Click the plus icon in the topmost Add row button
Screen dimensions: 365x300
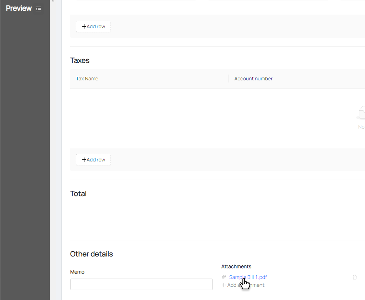coord(84,26)
